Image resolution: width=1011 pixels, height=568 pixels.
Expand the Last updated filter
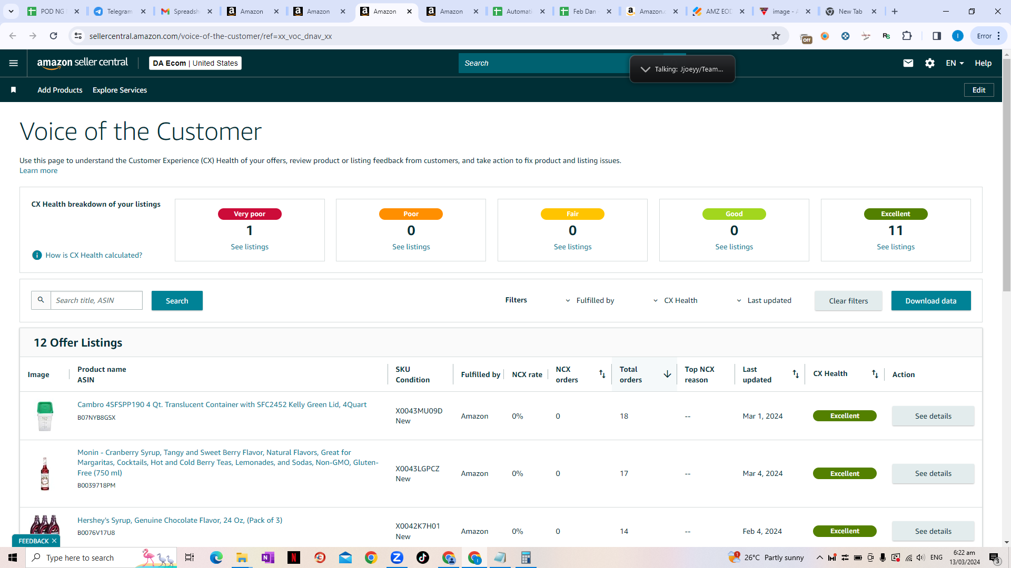(x=764, y=300)
